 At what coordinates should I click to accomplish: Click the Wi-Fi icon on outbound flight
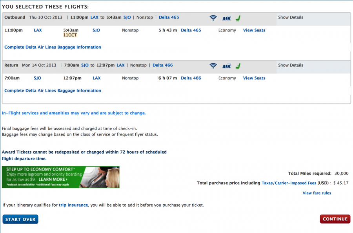tap(213, 18)
